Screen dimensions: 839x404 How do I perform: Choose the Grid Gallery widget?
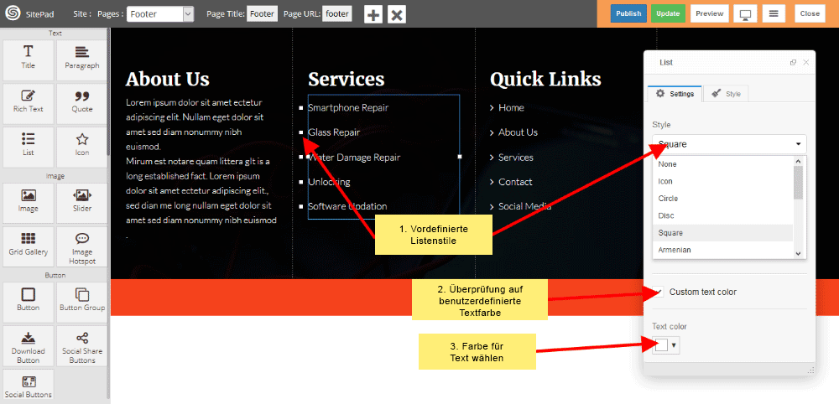click(29, 246)
